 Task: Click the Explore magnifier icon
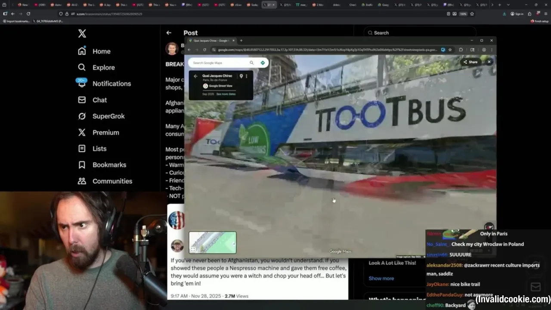click(x=82, y=68)
